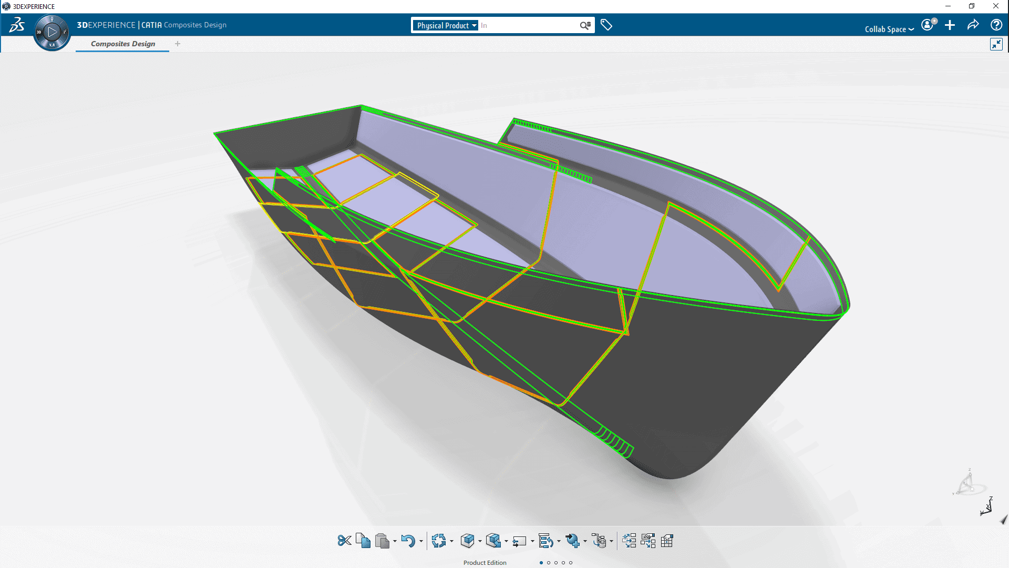Click the Add new tab button
Image resolution: width=1009 pixels, height=568 pixels.
point(178,44)
